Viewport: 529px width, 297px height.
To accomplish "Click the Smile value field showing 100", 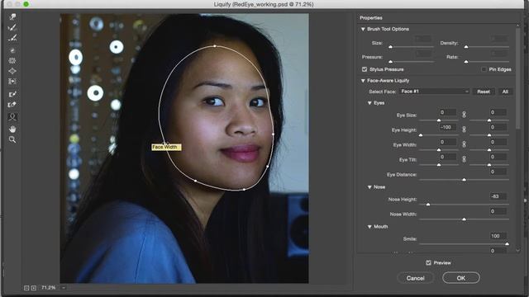I will [x=498, y=236].
